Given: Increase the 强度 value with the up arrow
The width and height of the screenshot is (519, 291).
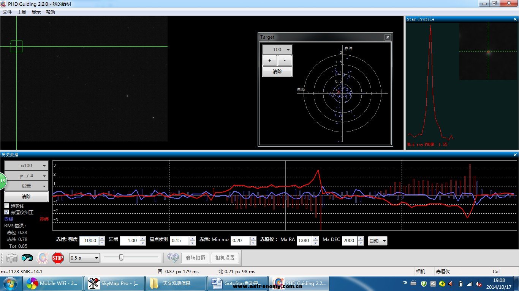Looking at the screenshot, I should pos(102,239).
